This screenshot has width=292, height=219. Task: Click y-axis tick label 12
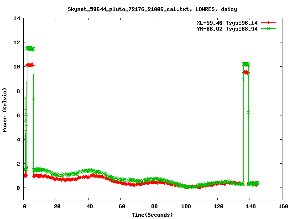(x=16, y=42)
